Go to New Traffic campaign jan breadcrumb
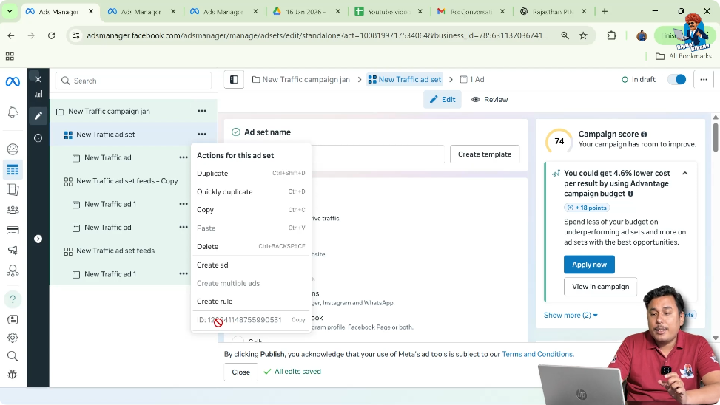This screenshot has width=720, height=405. [x=300, y=79]
